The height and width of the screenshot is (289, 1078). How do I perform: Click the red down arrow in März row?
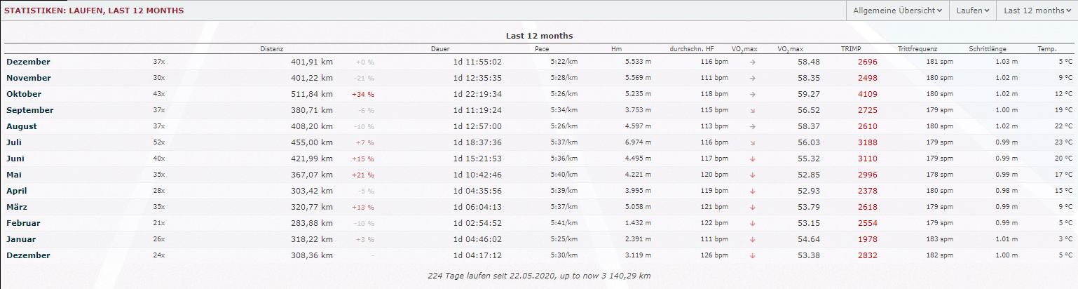tap(752, 207)
